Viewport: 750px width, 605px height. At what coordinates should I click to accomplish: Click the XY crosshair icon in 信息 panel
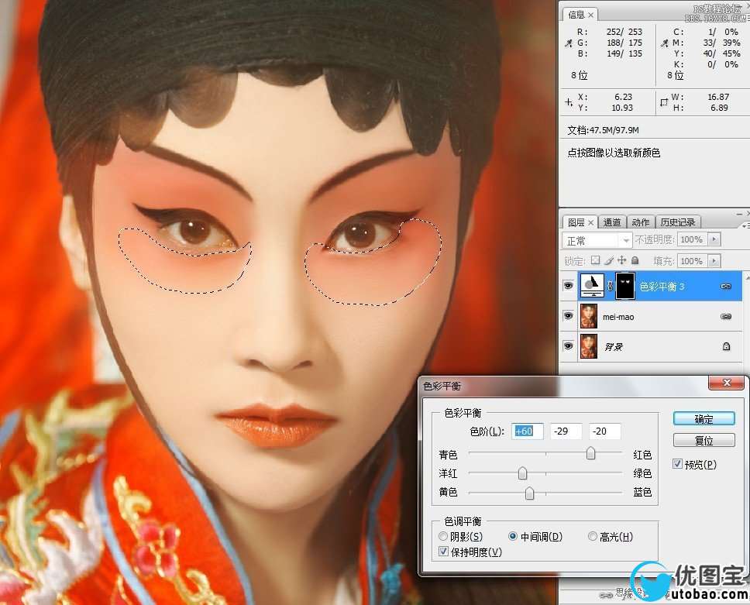click(x=568, y=102)
